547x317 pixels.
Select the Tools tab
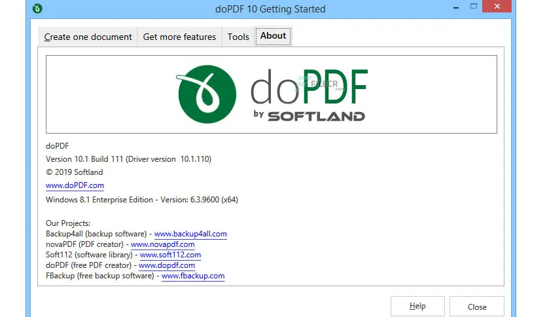pyautogui.click(x=238, y=37)
